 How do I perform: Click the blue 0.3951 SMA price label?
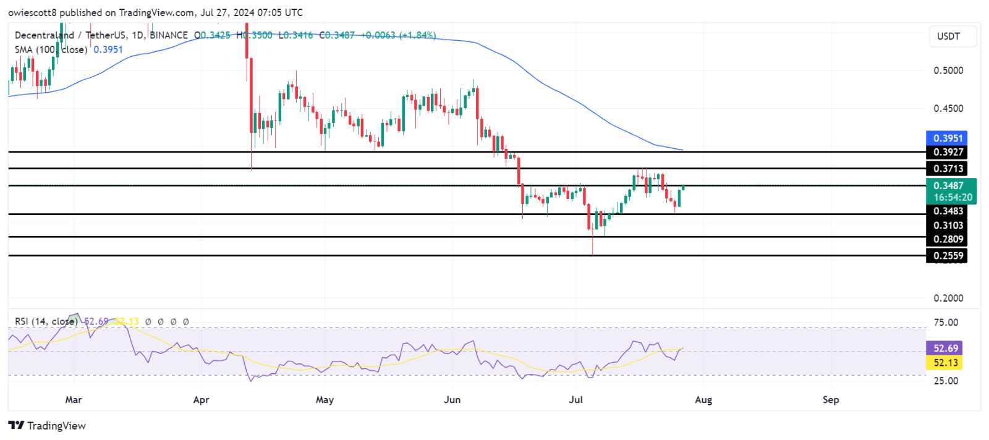[946, 138]
